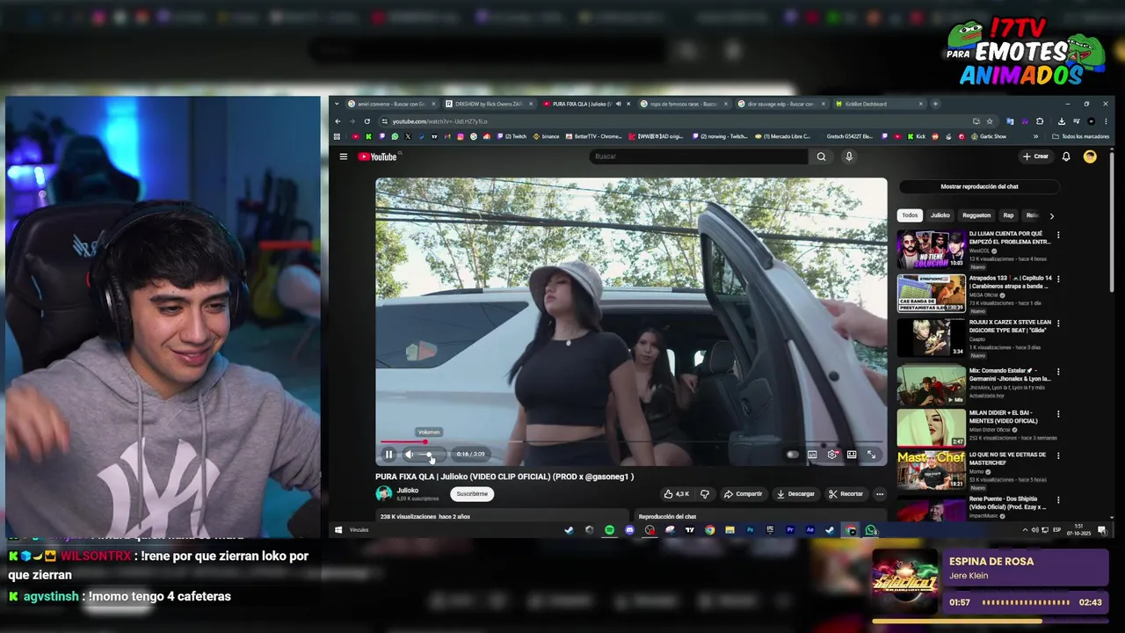The image size is (1125, 633).
Task: Click the Recortar clip button
Action: coord(846,494)
